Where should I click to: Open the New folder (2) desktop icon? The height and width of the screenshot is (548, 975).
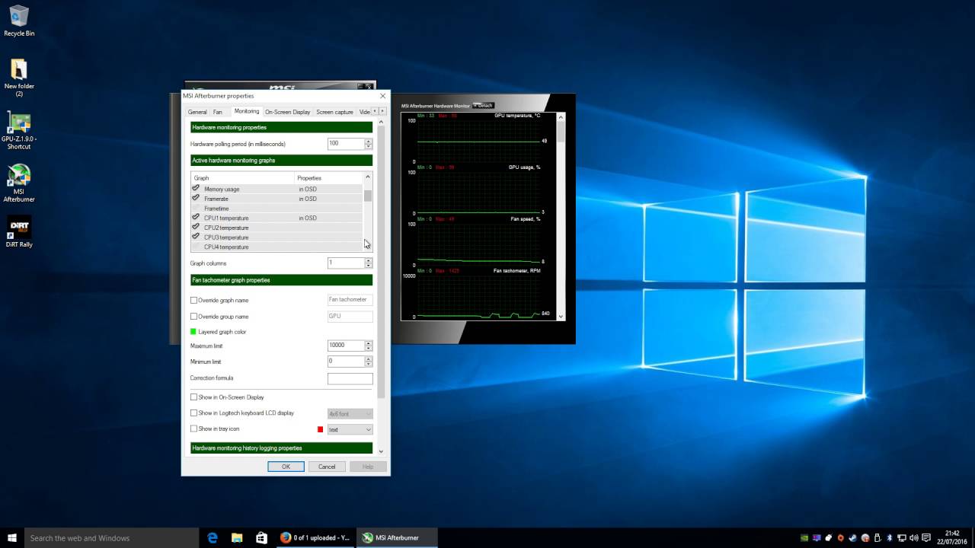(19, 78)
